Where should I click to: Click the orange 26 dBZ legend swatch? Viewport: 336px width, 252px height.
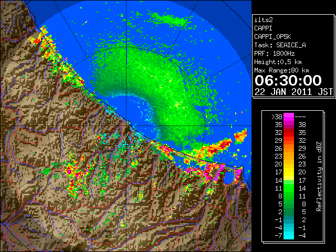(289, 148)
